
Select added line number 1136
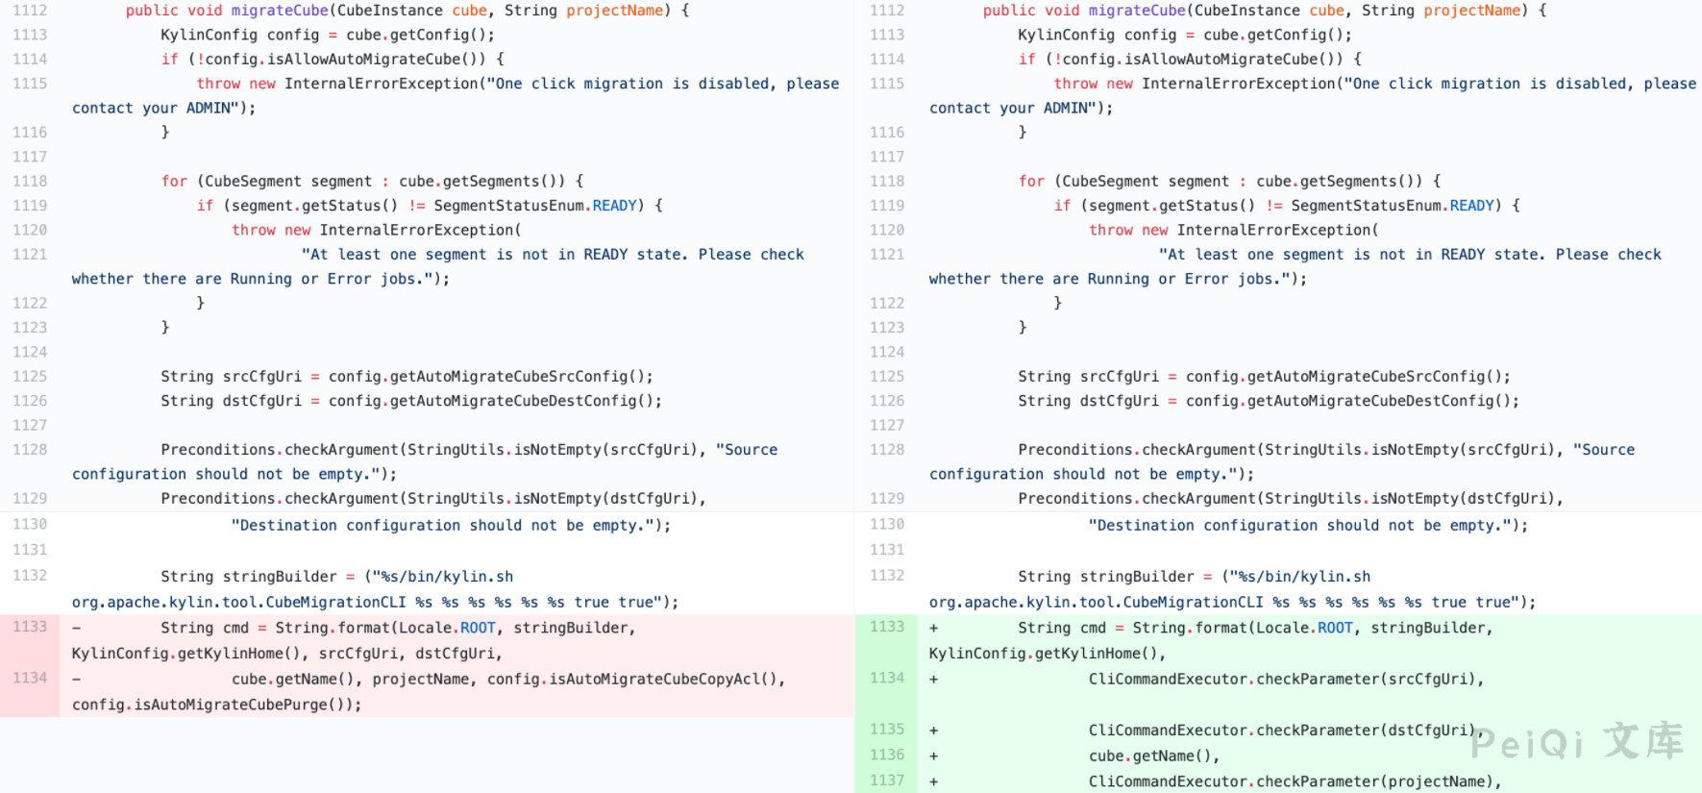886,756
